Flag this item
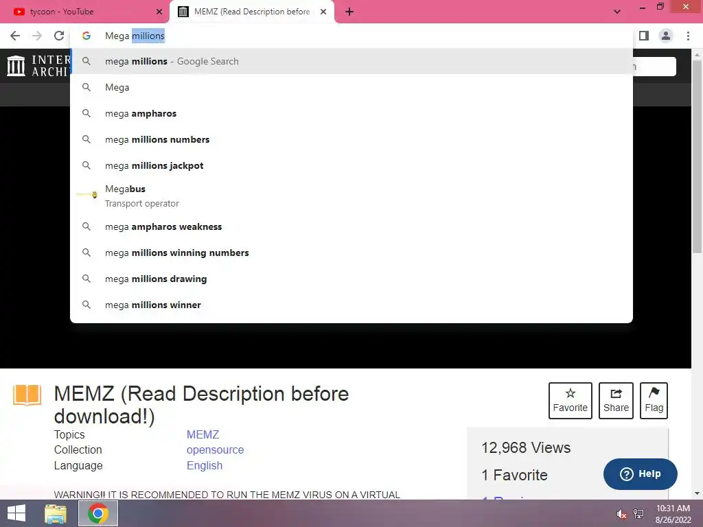This screenshot has height=527, width=703. pyautogui.click(x=654, y=401)
